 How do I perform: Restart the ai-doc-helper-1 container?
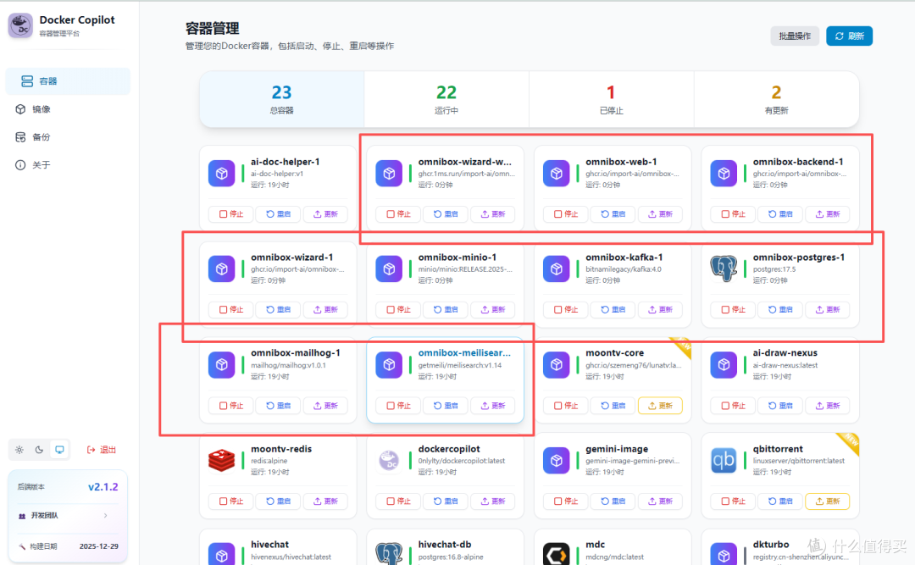(278, 214)
